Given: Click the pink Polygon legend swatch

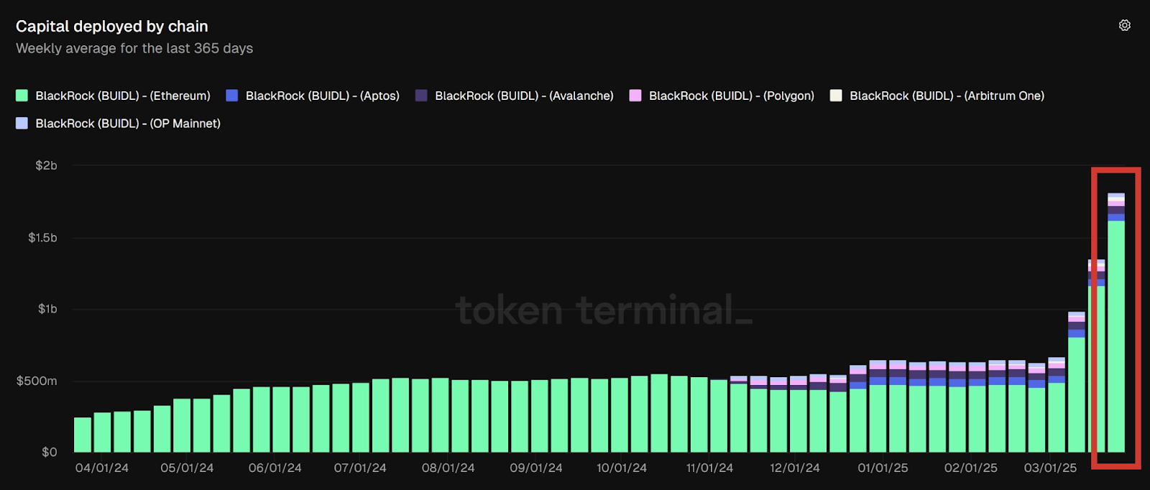Looking at the screenshot, I should [635, 96].
